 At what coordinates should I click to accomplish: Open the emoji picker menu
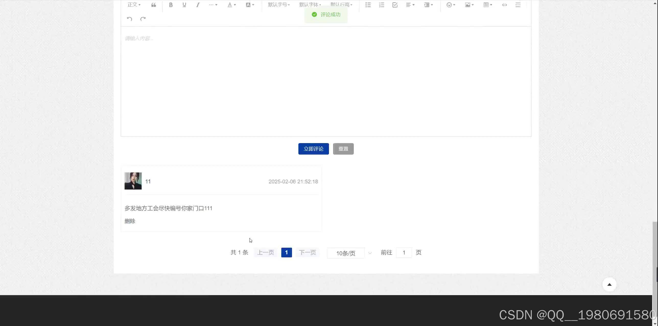click(x=451, y=5)
